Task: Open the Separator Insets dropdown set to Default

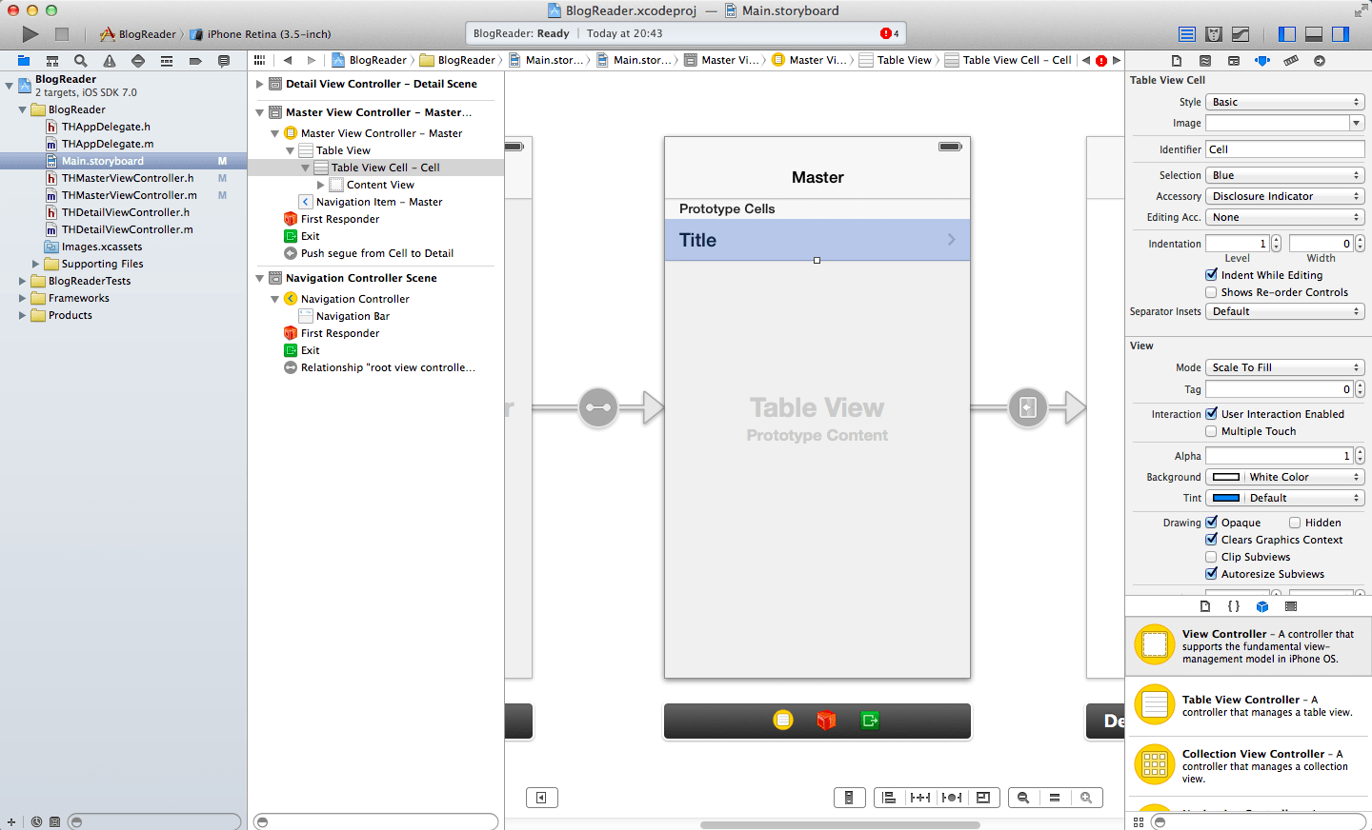Action: [x=1285, y=311]
